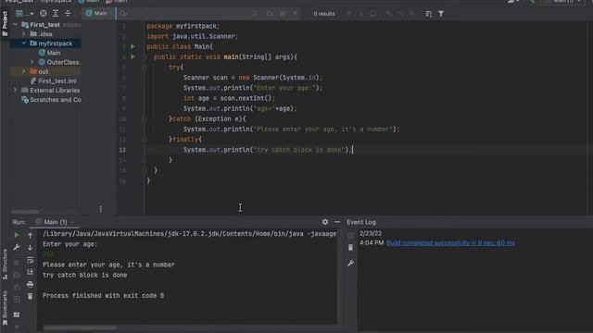
Task: Toggle soft-wrap in Run console
Action: pyautogui.click(x=31, y=260)
